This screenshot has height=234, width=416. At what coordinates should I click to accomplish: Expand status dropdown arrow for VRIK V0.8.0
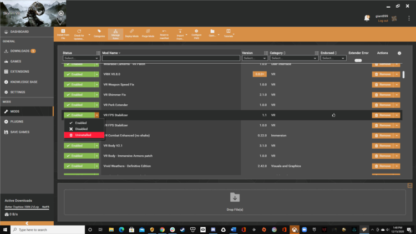point(97,74)
